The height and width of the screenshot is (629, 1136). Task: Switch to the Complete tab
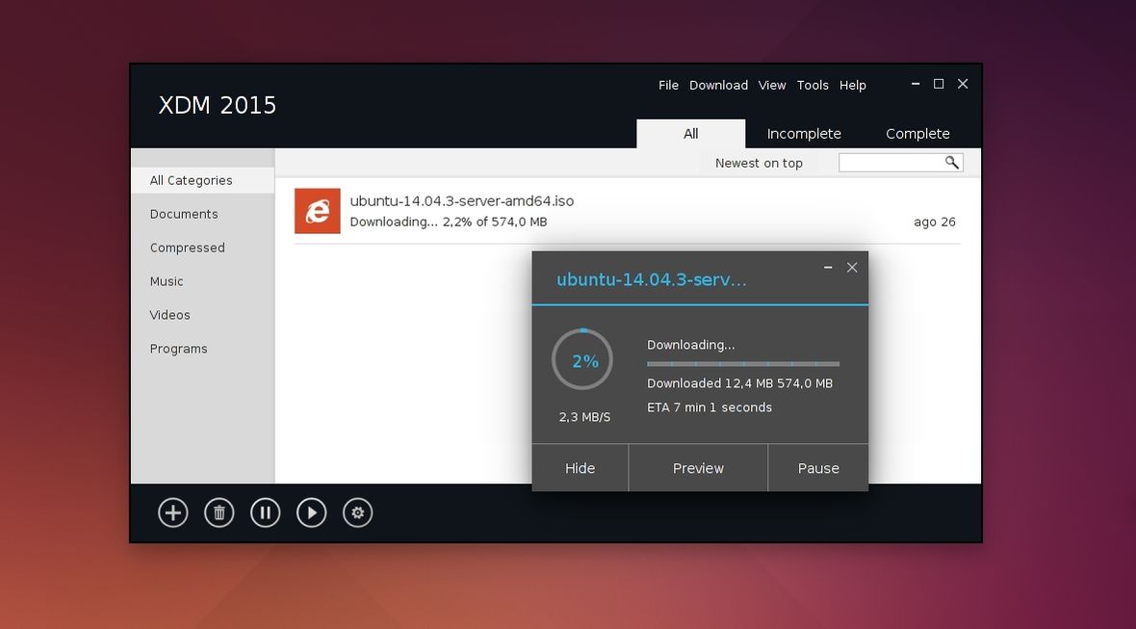pyautogui.click(x=917, y=134)
